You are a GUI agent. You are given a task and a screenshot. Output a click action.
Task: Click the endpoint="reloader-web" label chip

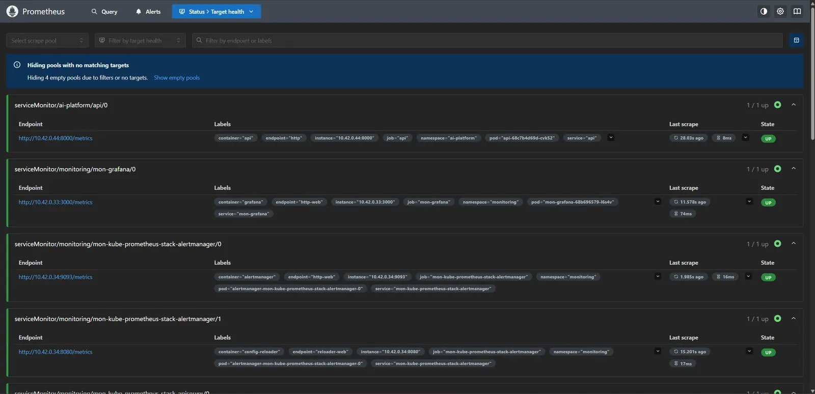click(x=320, y=352)
